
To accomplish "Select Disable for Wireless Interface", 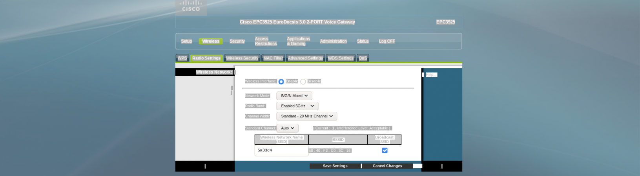I will click(x=303, y=81).
